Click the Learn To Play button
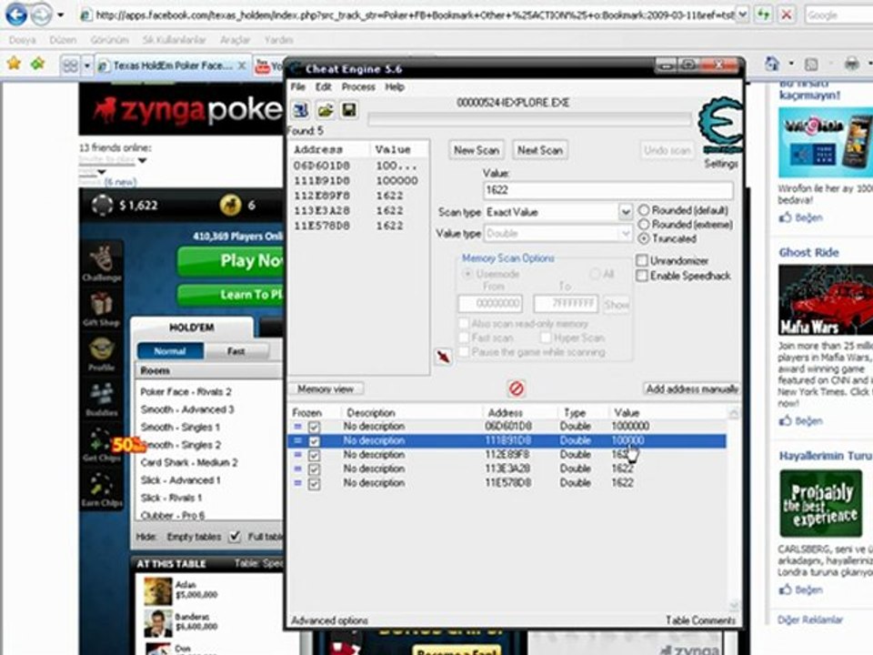 coord(231,295)
